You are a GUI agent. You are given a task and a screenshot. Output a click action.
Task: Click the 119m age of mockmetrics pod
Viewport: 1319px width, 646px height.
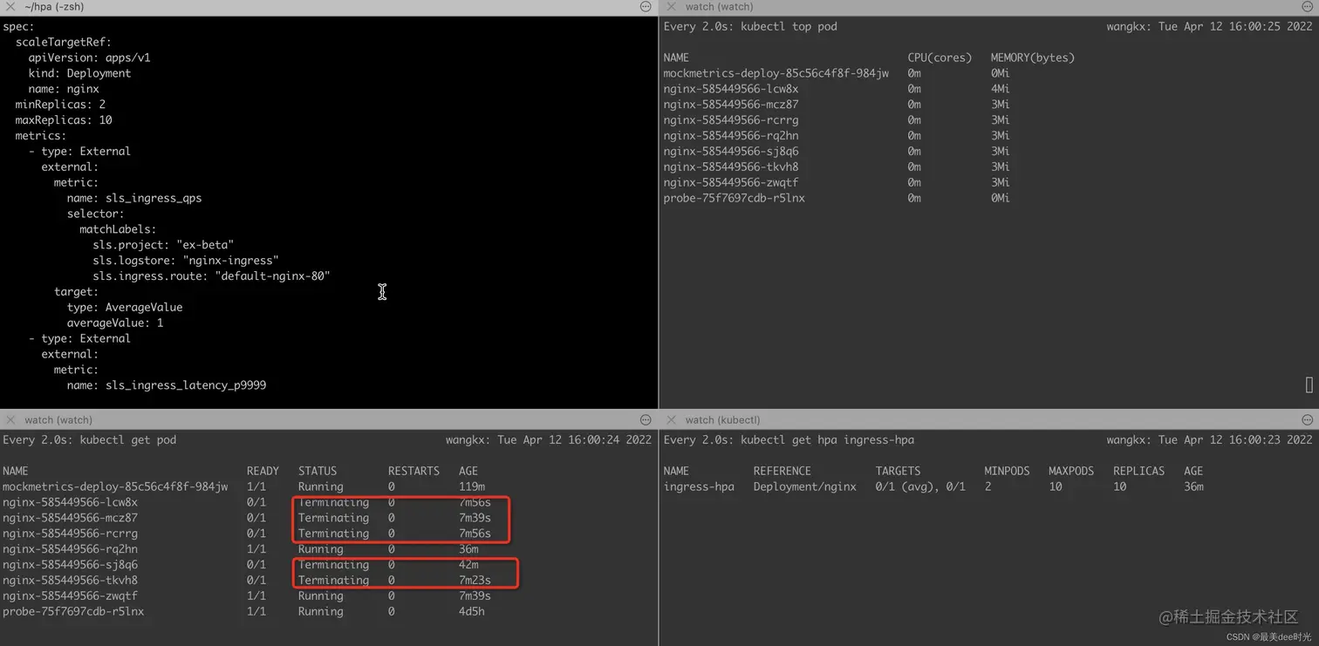[x=472, y=486]
